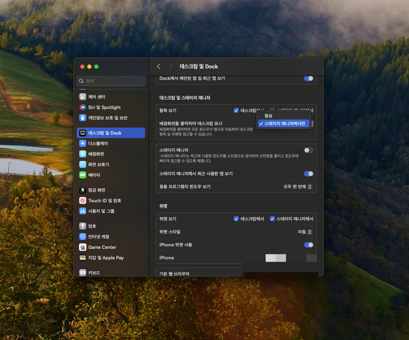
Task: Click 데스크탑 및 Dock sidebar icon
Action: (83, 133)
